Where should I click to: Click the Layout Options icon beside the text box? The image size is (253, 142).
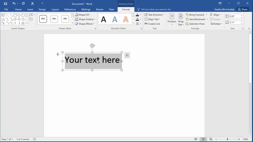[127, 55]
